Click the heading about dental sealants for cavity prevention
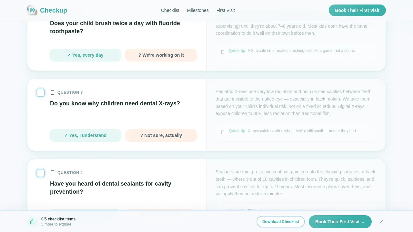The width and height of the screenshot is (413, 232). coord(111,188)
